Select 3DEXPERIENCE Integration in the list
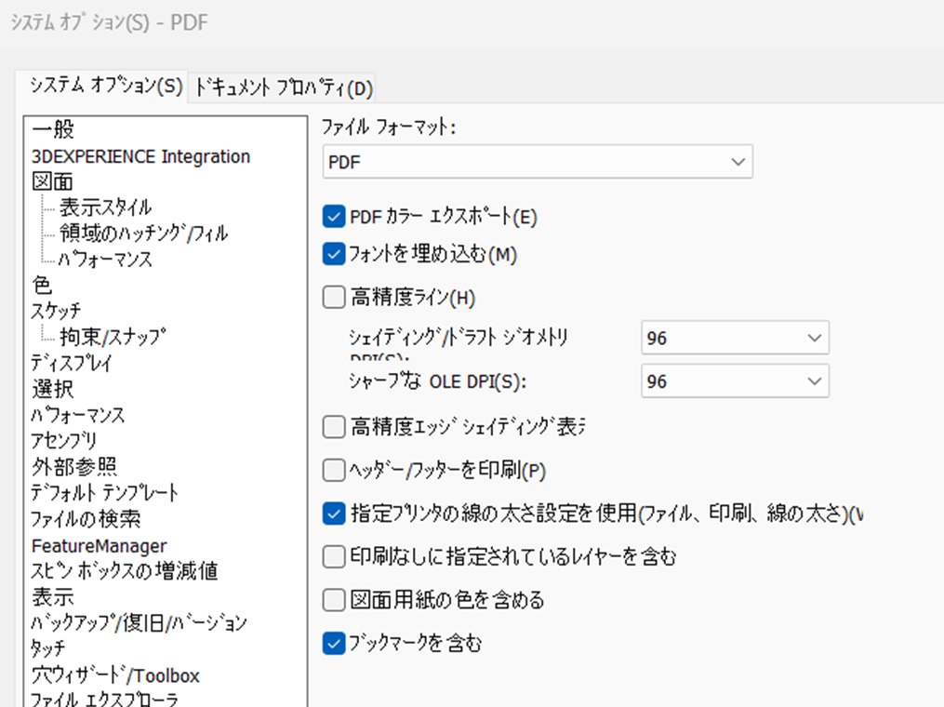944x707 pixels. coord(140,156)
